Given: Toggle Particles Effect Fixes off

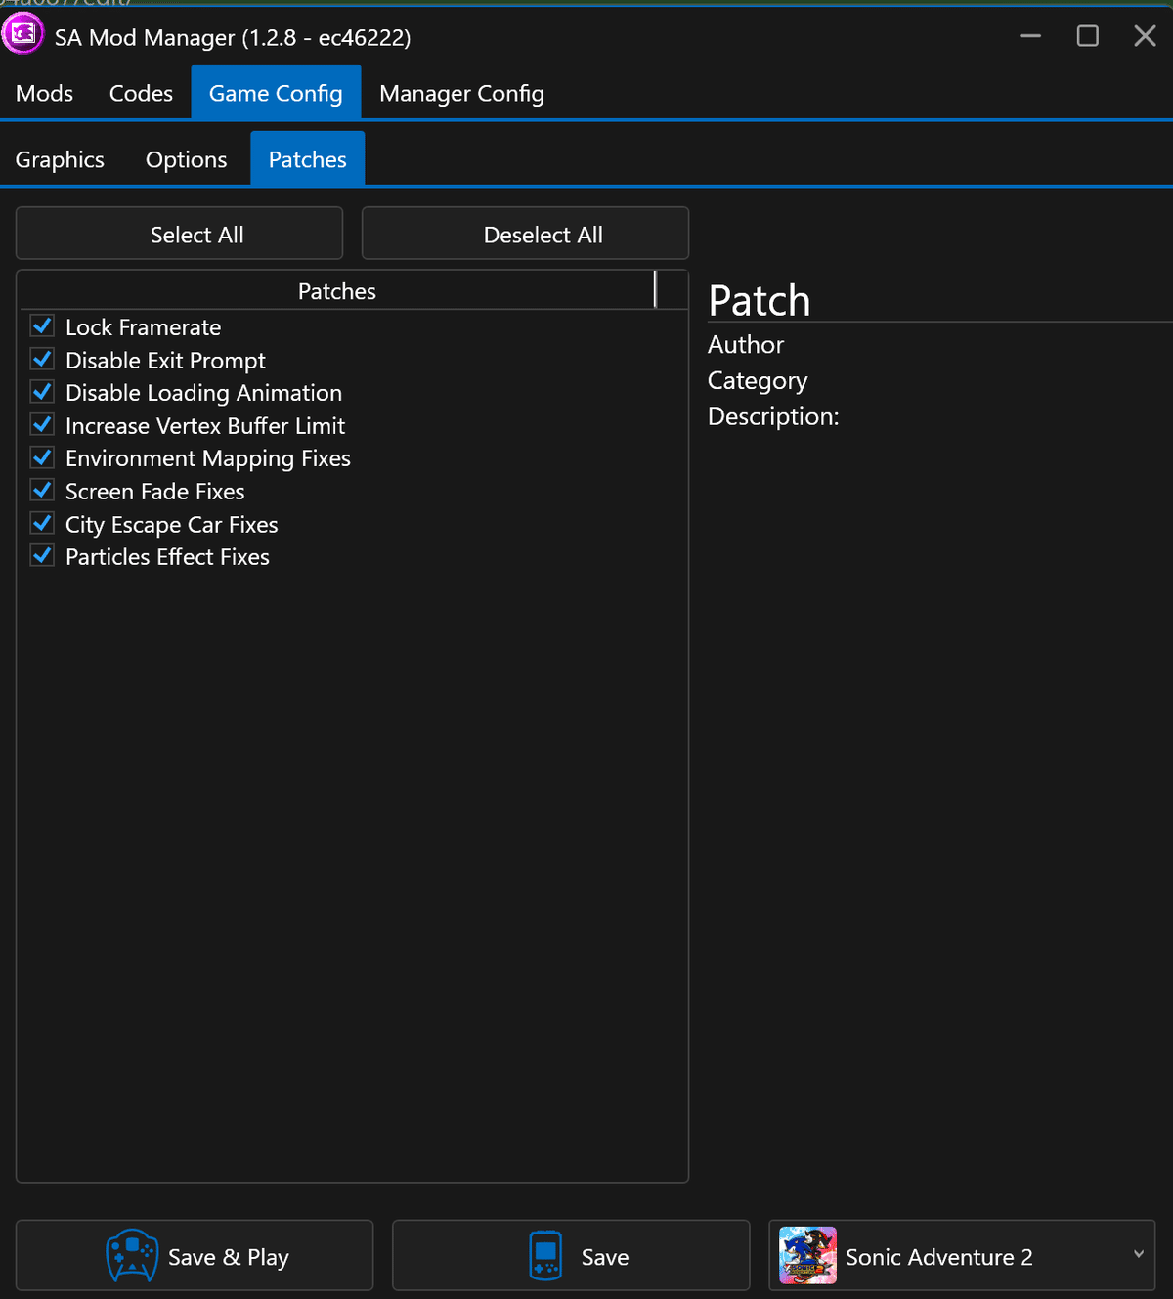Looking at the screenshot, I should pos(42,555).
